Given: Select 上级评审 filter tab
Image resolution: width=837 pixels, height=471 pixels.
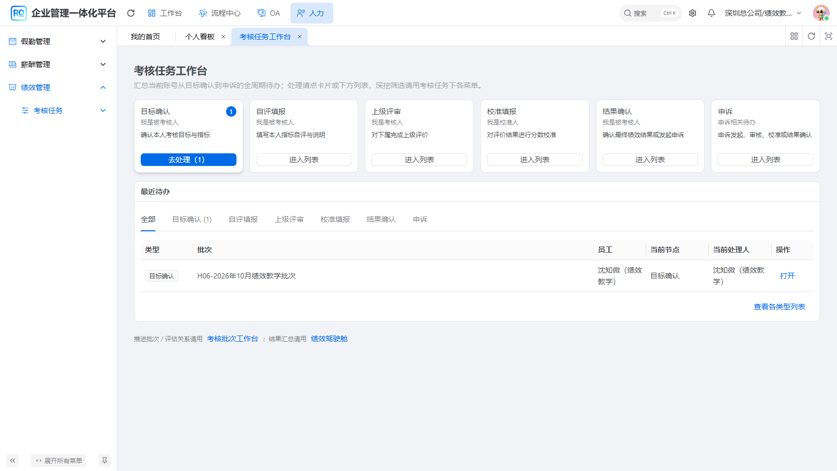Looking at the screenshot, I should click(289, 219).
